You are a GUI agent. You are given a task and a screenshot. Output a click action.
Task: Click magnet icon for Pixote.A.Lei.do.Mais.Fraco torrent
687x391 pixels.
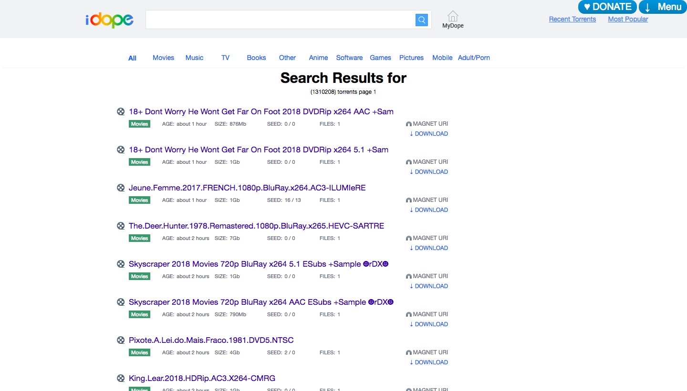point(408,352)
